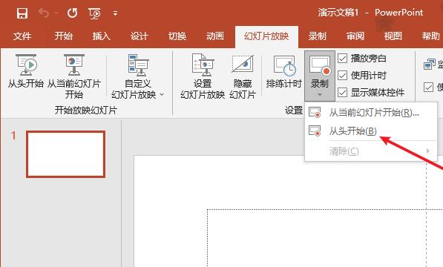Click record icon beside 从当前幻灯片开始(R)

pos(315,112)
